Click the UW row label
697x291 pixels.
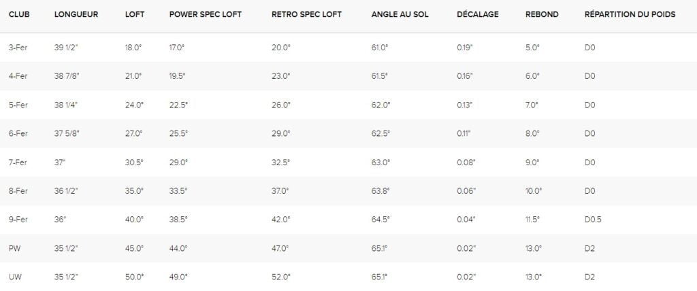pos(15,277)
